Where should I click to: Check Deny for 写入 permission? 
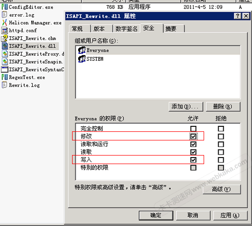(x=221, y=160)
